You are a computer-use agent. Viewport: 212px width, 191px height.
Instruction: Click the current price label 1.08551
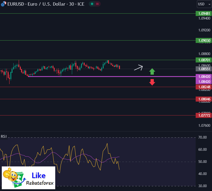click(x=204, y=69)
